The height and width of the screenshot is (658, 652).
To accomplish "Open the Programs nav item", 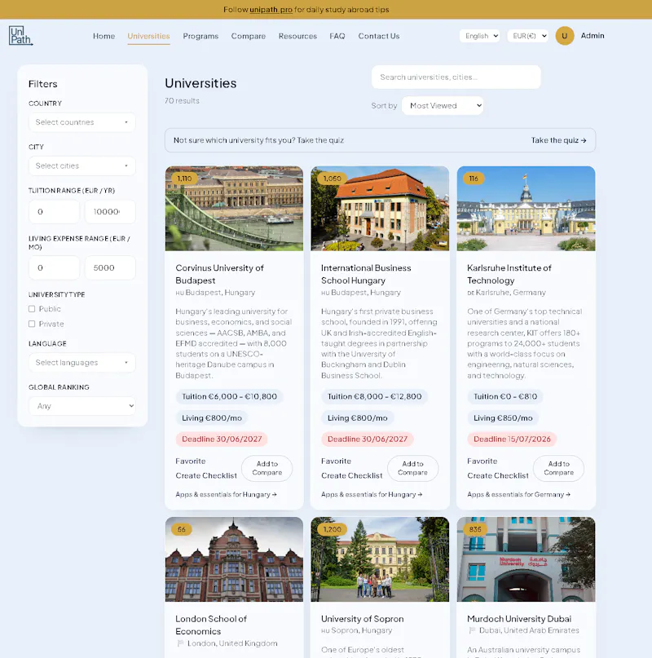I will (200, 36).
